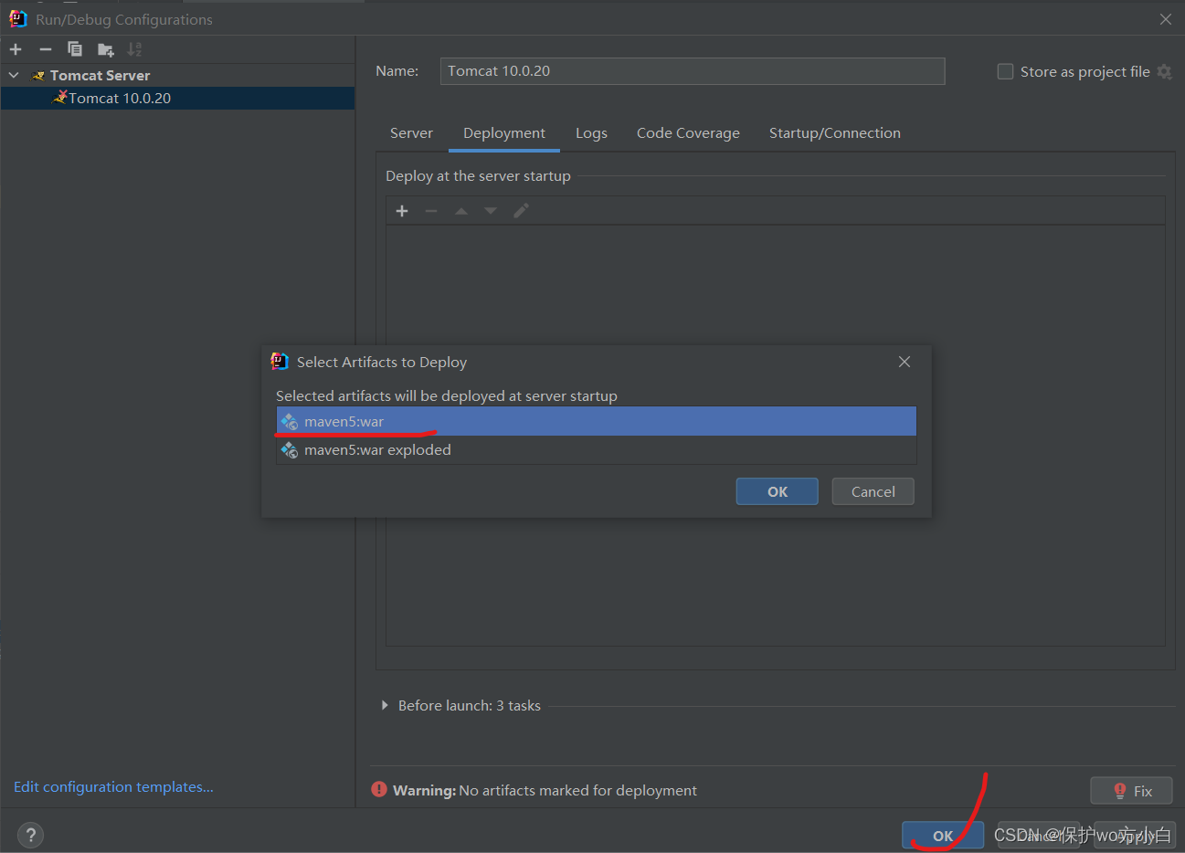Remove selected configuration using minus icon
This screenshot has height=853, width=1185.
pyautogui.click(x=46, y=49)
